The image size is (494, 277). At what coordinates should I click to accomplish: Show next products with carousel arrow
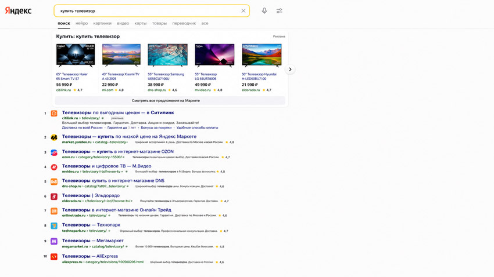pos(290,70)
